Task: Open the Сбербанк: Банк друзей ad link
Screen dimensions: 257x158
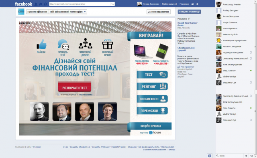Action: point(186,49)
